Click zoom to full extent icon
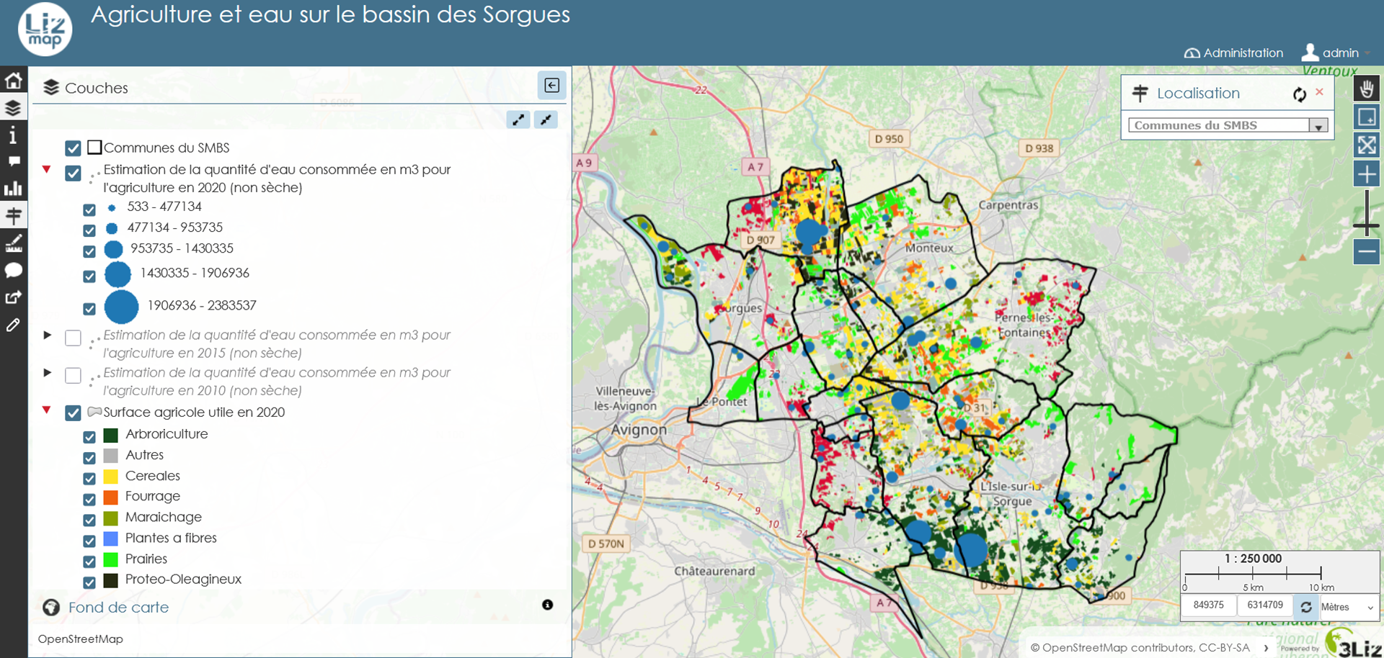Screen dimensions: 1384x658 pos(1366,145)
